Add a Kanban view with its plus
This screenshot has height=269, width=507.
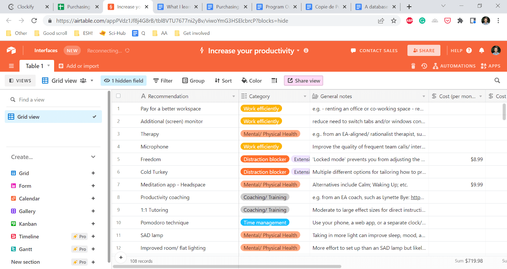click(x=93, y=224)
